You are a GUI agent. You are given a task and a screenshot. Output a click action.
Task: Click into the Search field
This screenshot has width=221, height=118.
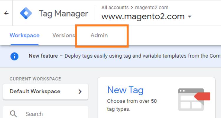50,114
